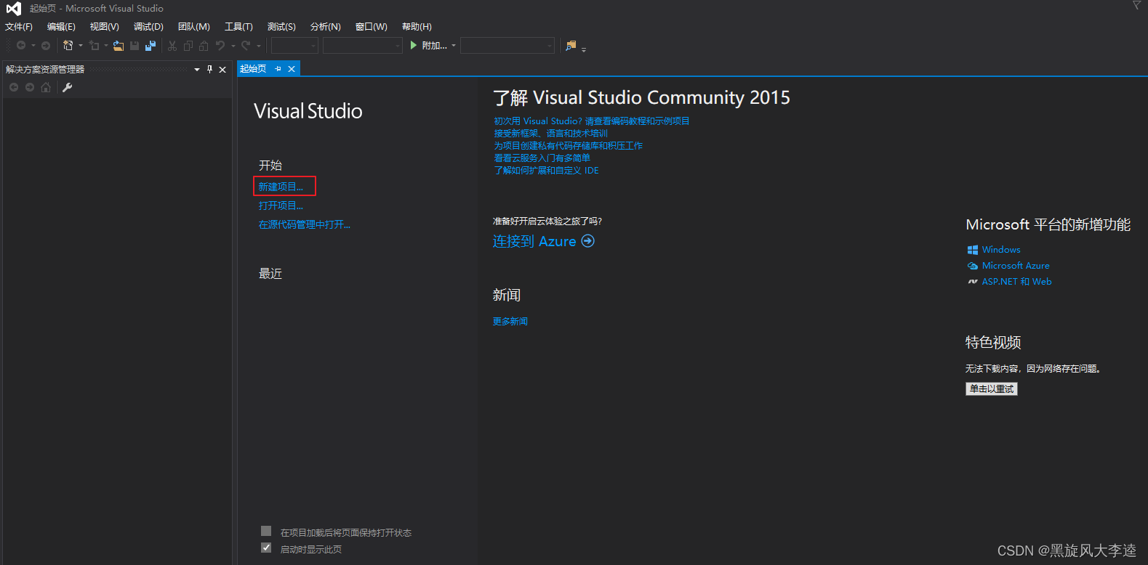The width and height of the screenshot is (1148, 565).
Task: Click the Copy icon in toolbar
Action: 188,46
